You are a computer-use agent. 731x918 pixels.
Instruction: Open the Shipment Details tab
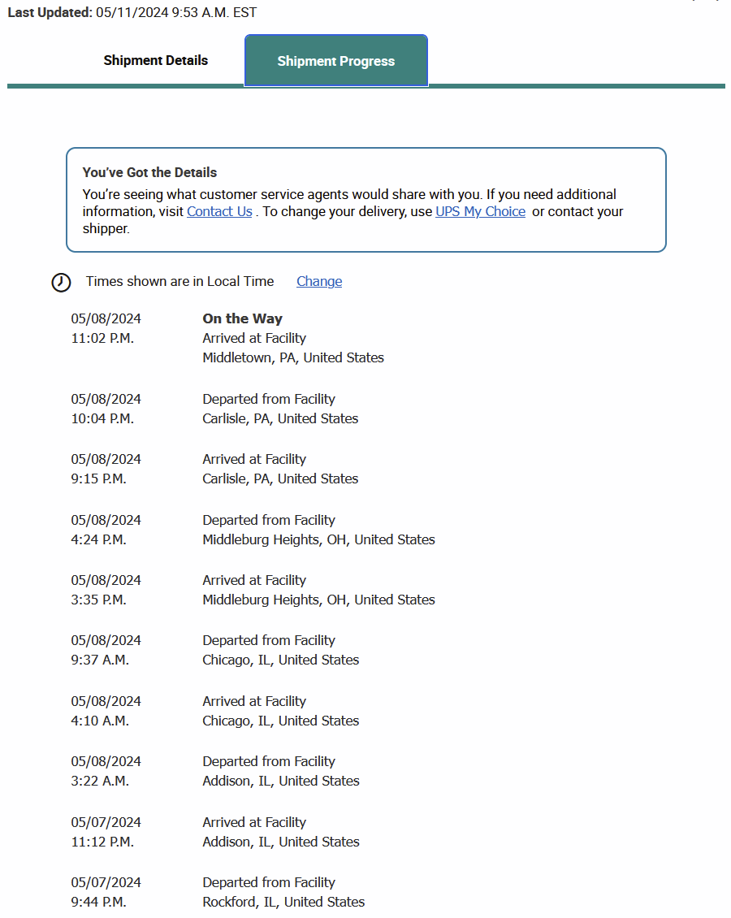point(155,61)
